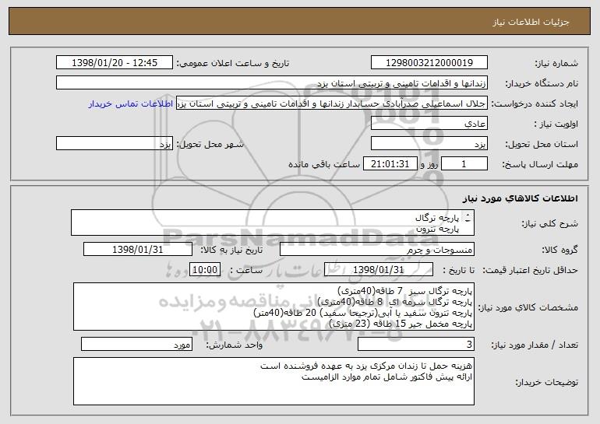Screen dimensions: 600x424
Task: Click the line ارائه پیش فاکتور شامل تمام موارد
Action: [x=386, y=377]
